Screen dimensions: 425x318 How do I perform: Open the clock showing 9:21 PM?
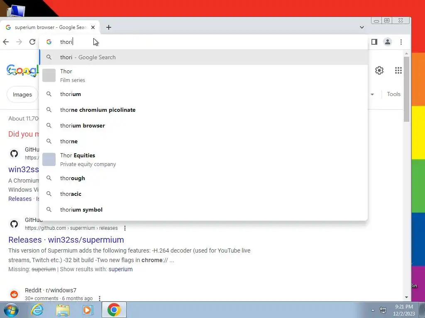point(404,310)
